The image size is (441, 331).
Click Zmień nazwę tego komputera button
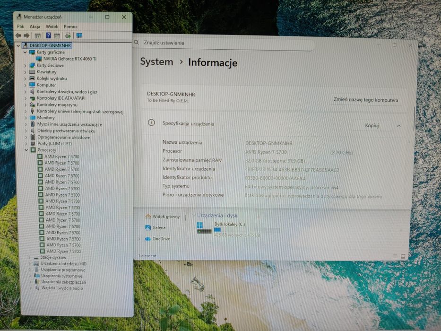pyautogui.click(x=366, y=100)
